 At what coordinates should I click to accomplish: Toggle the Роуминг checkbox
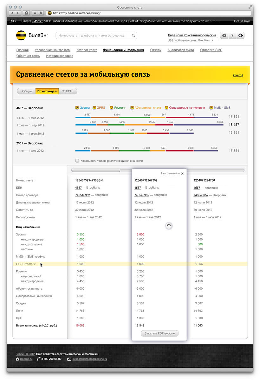pos(111,108)
